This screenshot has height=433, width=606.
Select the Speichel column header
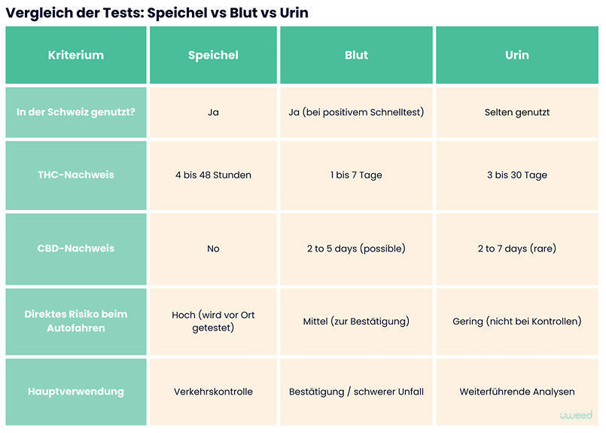[213, 55]
